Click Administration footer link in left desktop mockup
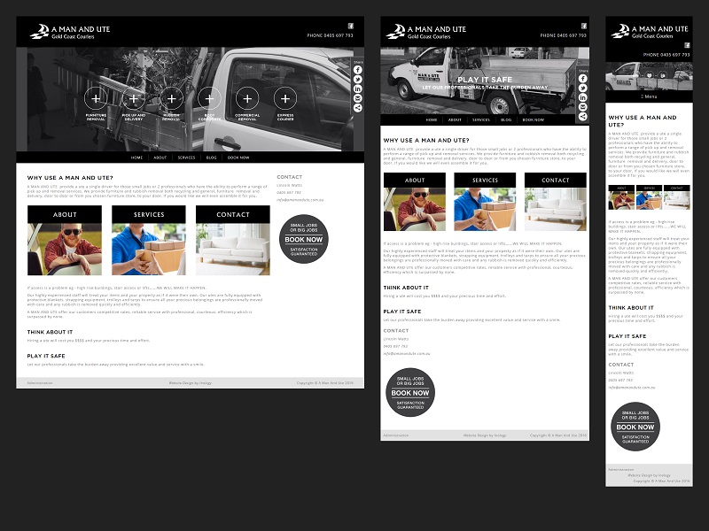The width and height of the screenshot is (709, 531). (40, 383)
